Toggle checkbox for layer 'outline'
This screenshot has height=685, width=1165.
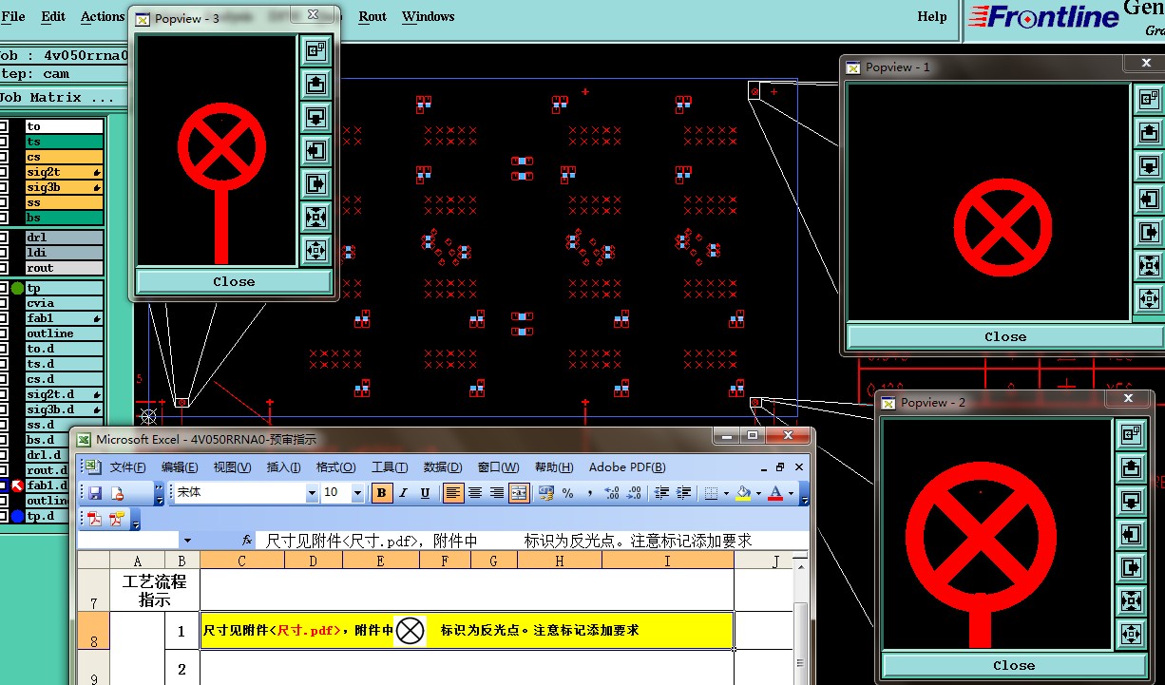(4, 333)
